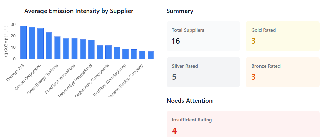Open the Insufficient Rating attention card
This screenshot has width=321, height=137.
click(243, 124)
